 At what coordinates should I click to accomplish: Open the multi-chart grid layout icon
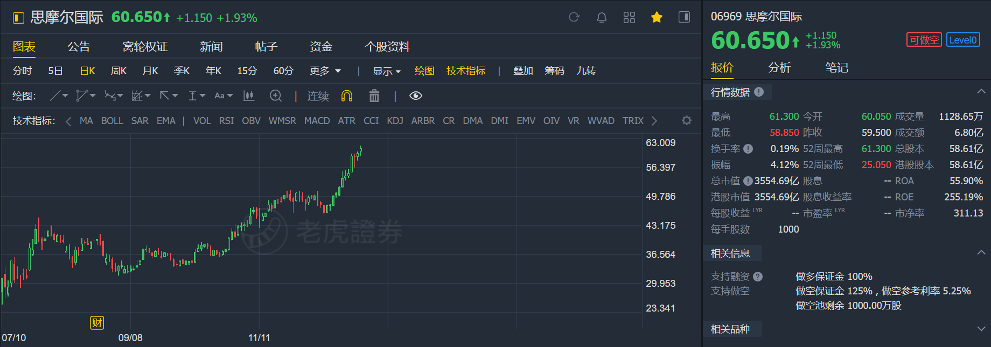(629, 17)
